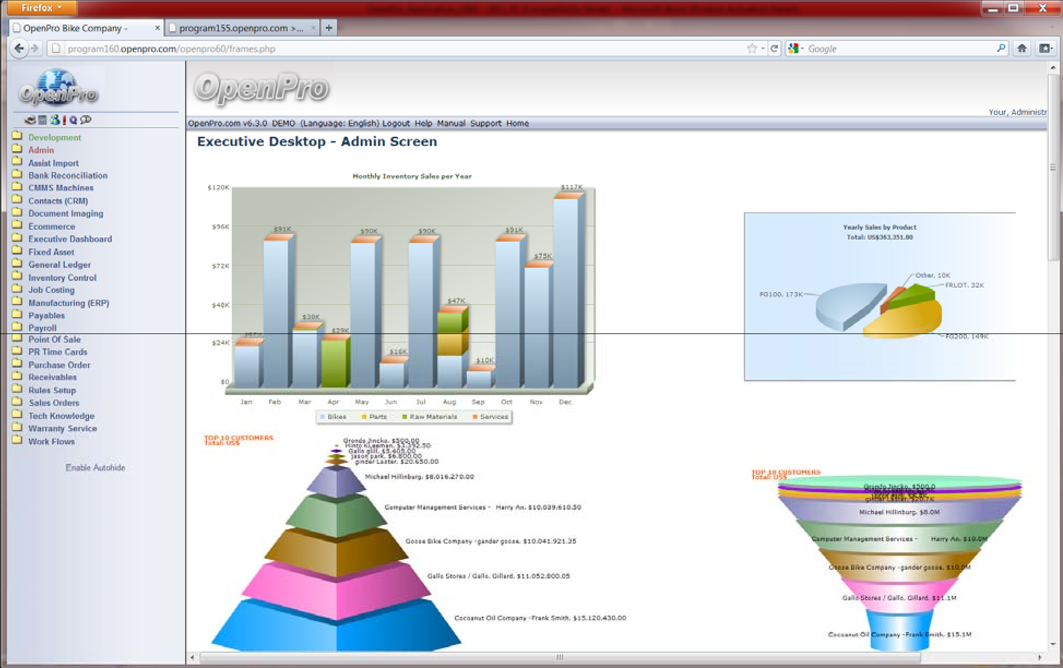
Task: Click Manual in the top menu
Action: click(x=451, y=123)
